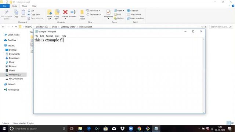Viewport: 235px width, 132px height.
Task: Open the Open dropdown in ribbon
Action: pos(119,11)
